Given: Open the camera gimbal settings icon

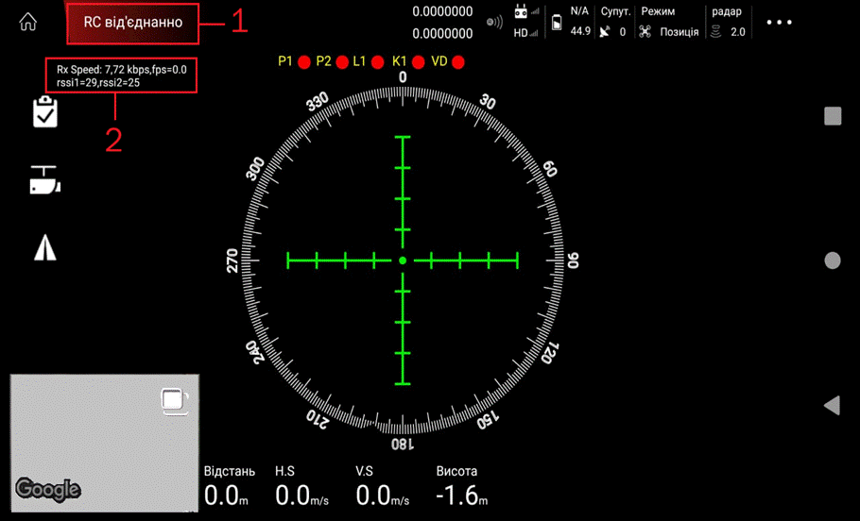Looking at the screenshot, I should pos(45,180).
